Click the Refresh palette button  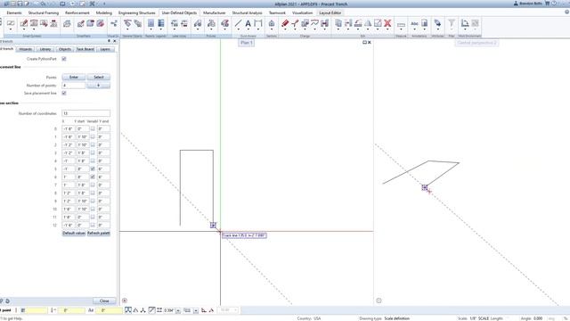tap(99, 233)
